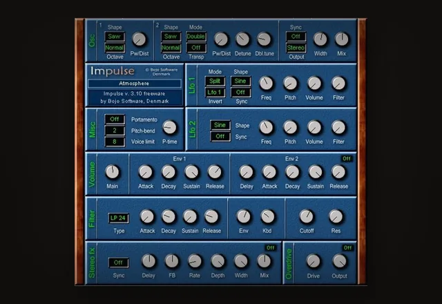Click the Lfo 2 Filter knob
The width and height of the screenshot is (442, 304).
338,127
